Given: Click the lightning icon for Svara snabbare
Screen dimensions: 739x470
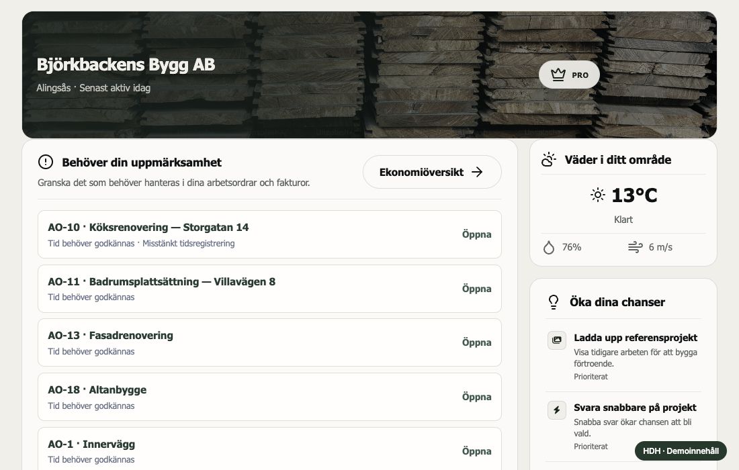Looking at the screenshot, I should pyautogui.click(x=557, y=410).
